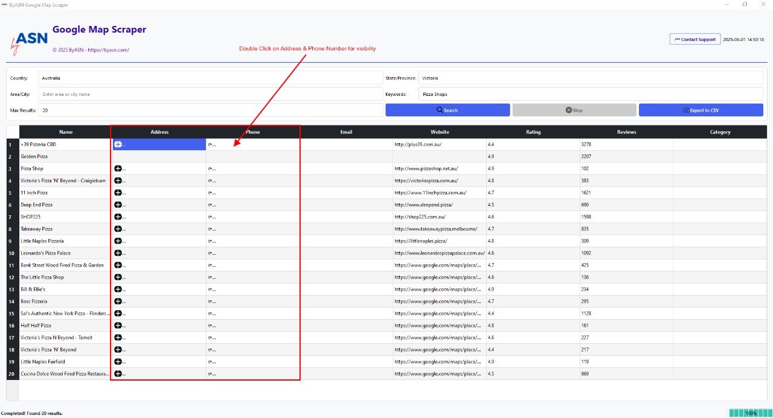Image resolution: width=773 pixels, height=418 pixels.
Task: Click the disabled Stop button
Action: click(574, 110)
